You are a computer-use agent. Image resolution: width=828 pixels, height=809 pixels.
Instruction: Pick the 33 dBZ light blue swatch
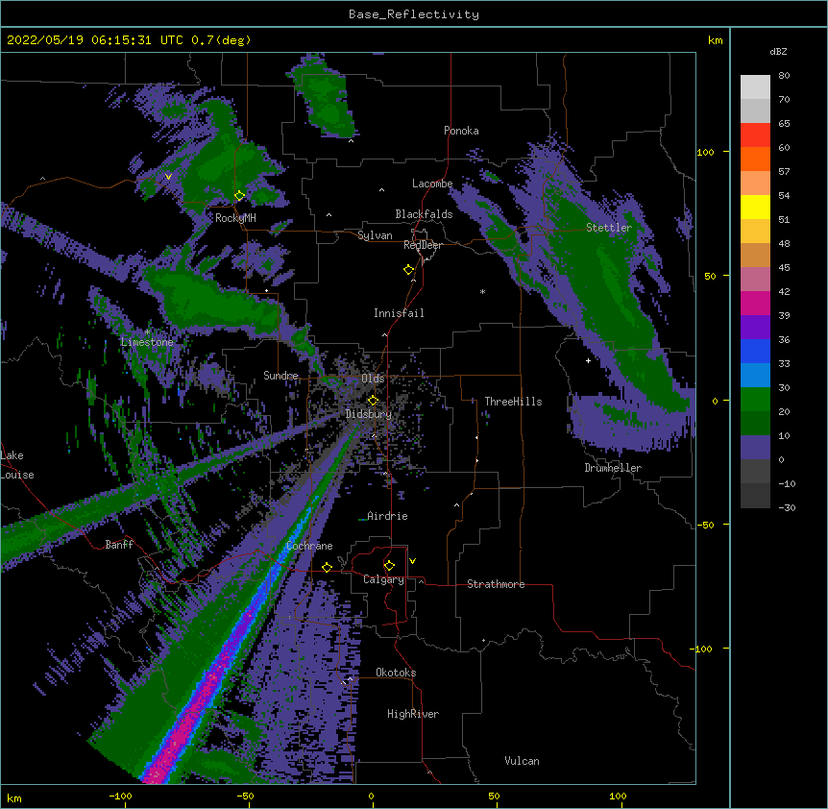coord(755,376)
